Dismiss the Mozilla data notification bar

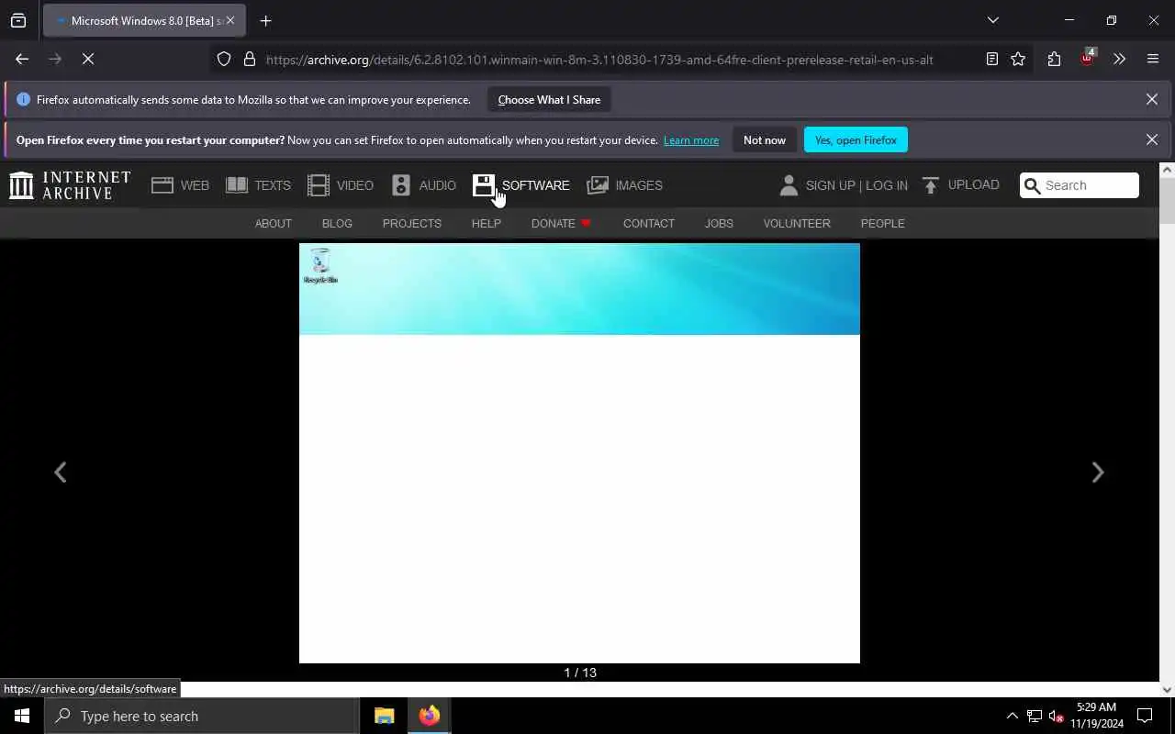point(1151,99)
